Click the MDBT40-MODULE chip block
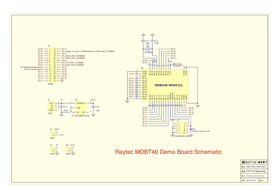Screen dimensions: 275x194 (168, 86)
